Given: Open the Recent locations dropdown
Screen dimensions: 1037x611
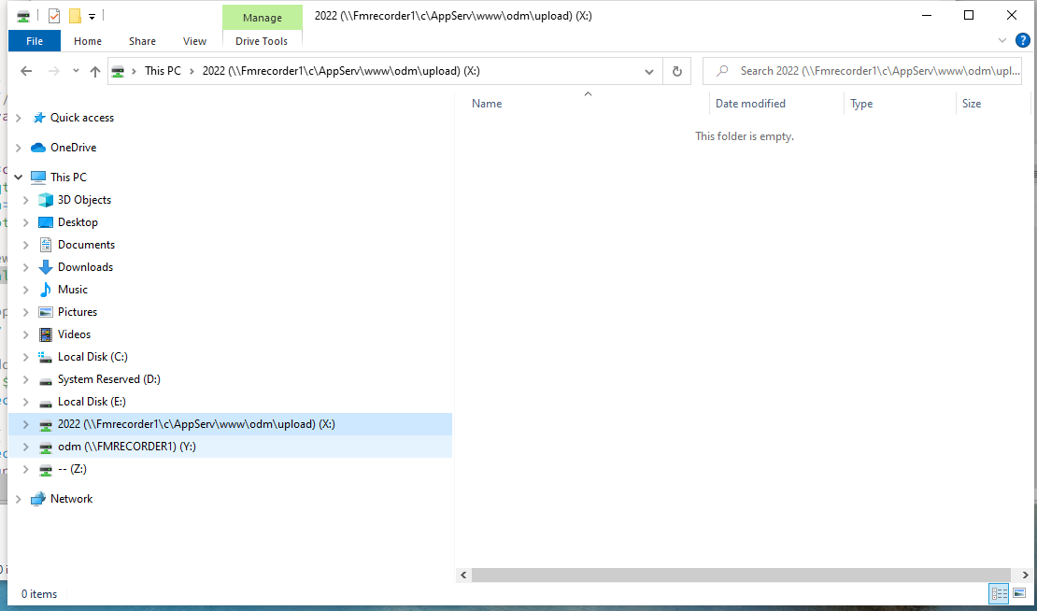Looking at the screenshot, I should click(76, 71).
